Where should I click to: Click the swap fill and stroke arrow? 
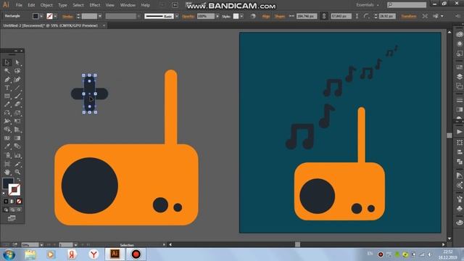click(x=19, y=180)
